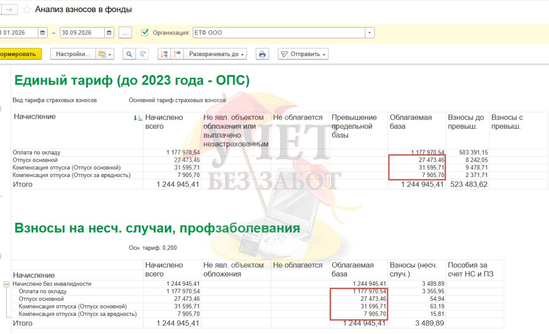This screenshot has height=334, width=549.
Task: Expand all groups icon
Action: coord(178,54)
